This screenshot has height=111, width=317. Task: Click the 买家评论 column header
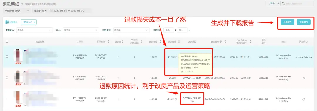pos(303,42)
